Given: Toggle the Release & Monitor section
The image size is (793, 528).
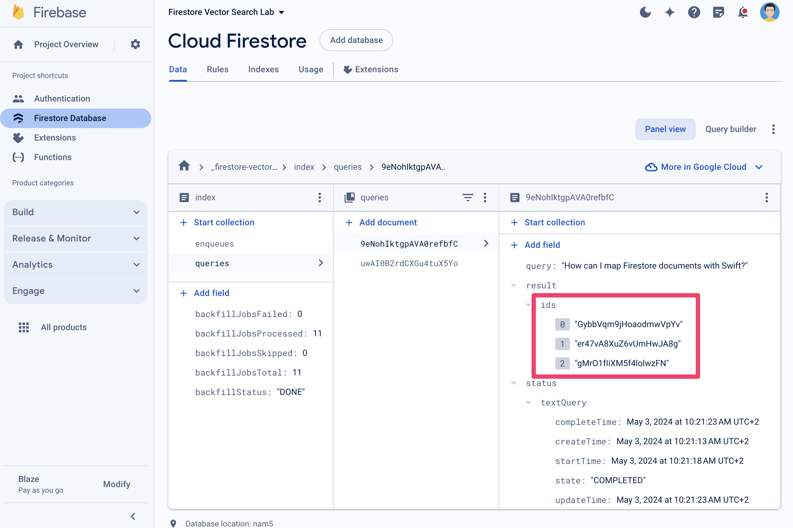Looking at the screenshot, I should [77, 238].
